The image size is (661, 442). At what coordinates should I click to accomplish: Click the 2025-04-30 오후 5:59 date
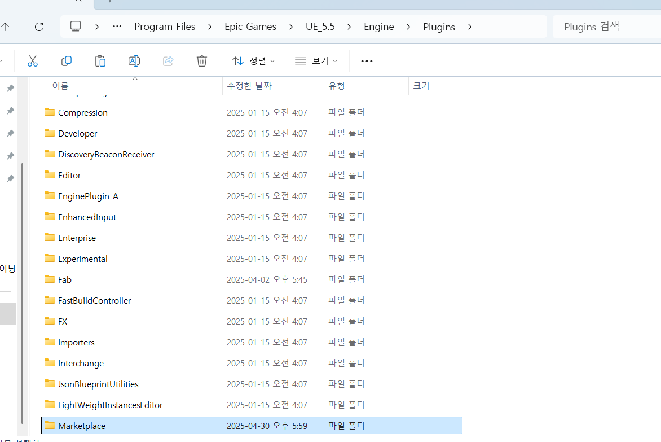tap(267, 426)
